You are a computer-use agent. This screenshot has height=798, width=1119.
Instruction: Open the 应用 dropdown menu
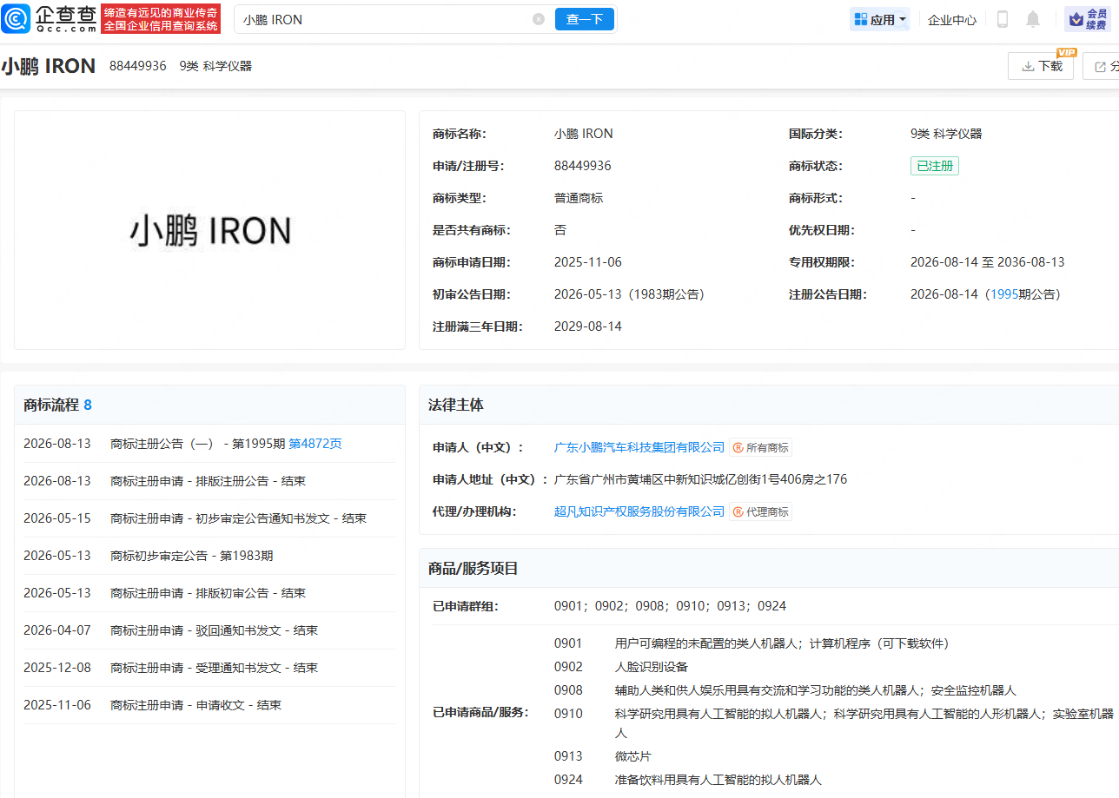pyautogui.click(x=880, y=19)
